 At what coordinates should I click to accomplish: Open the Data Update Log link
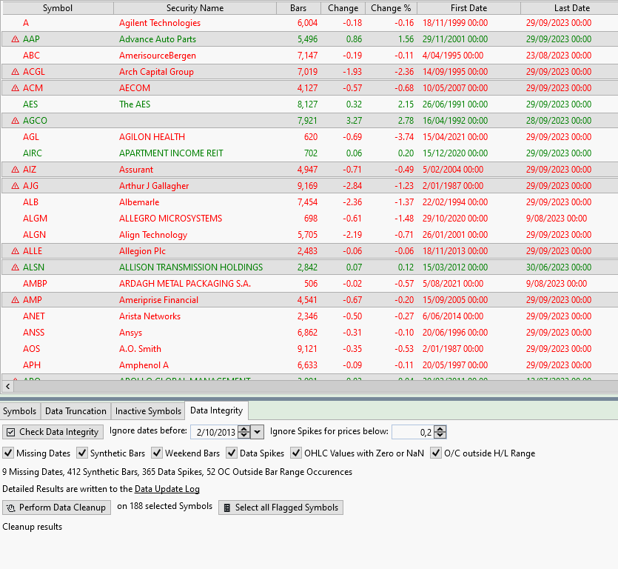click(x=167, y=489)
